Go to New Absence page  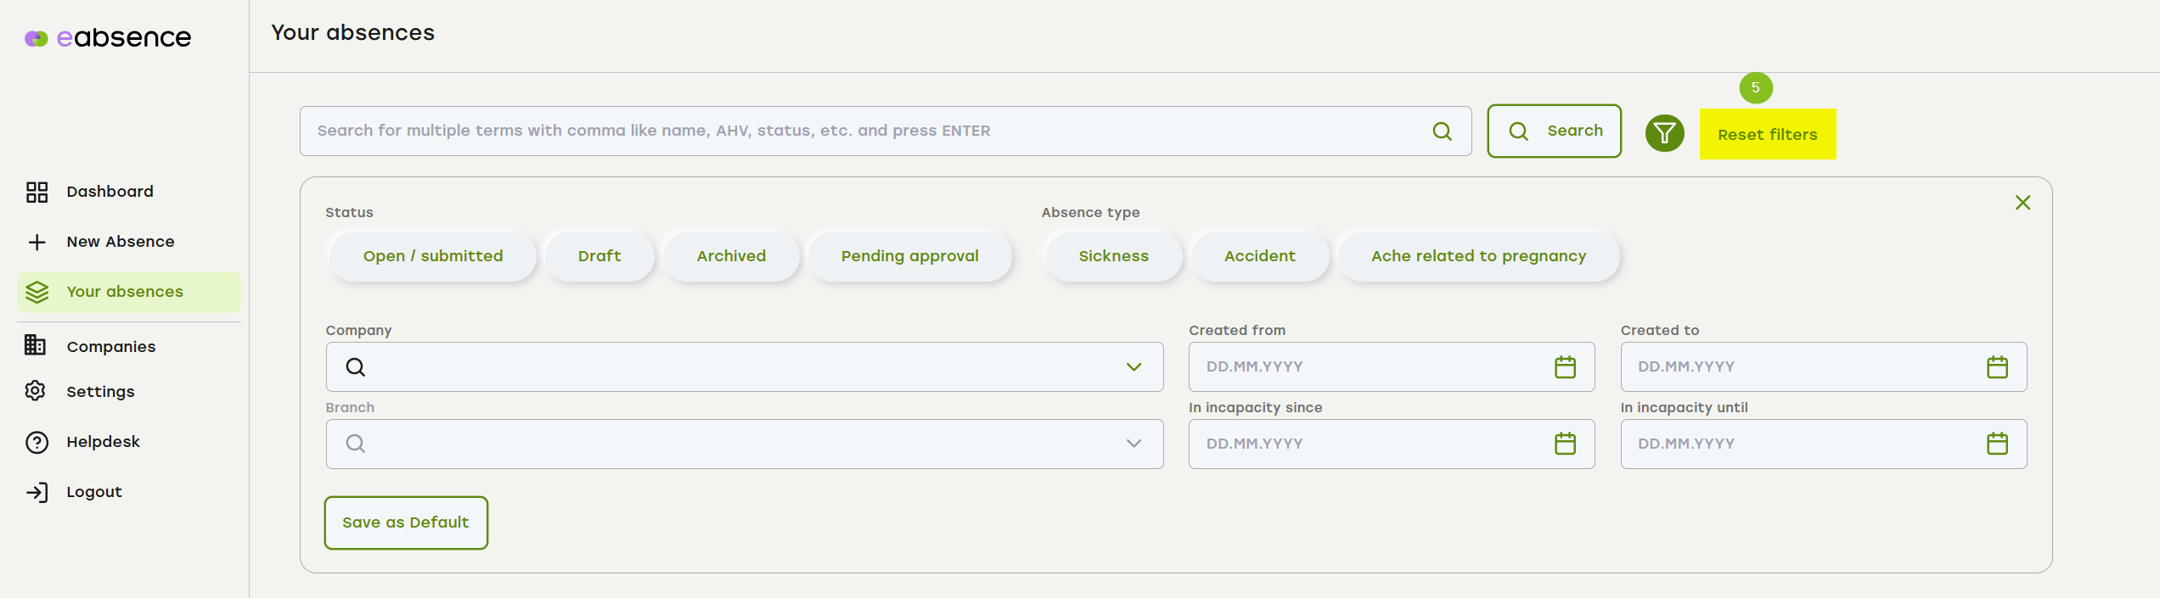121,242
